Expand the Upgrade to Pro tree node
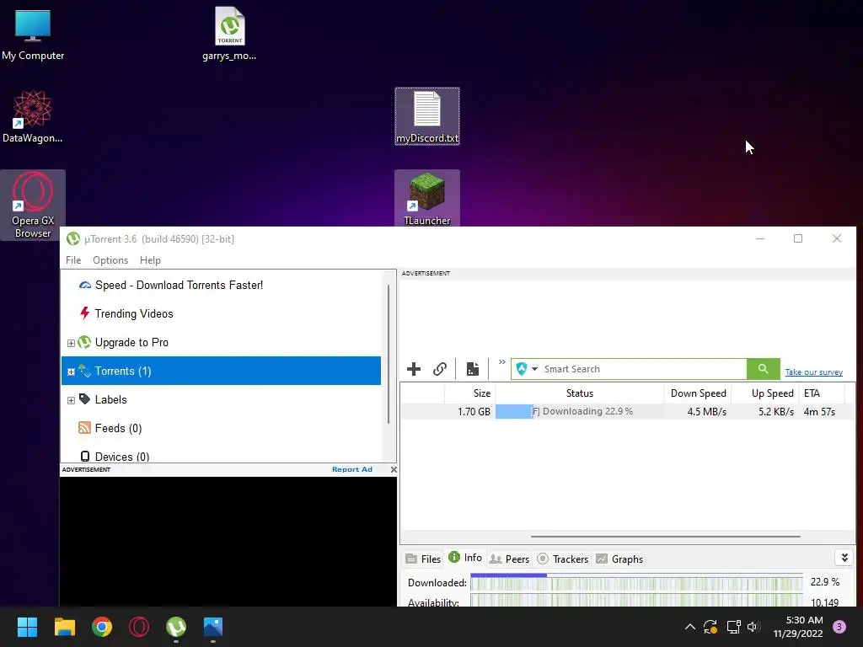863x647 pixels. 71,344
